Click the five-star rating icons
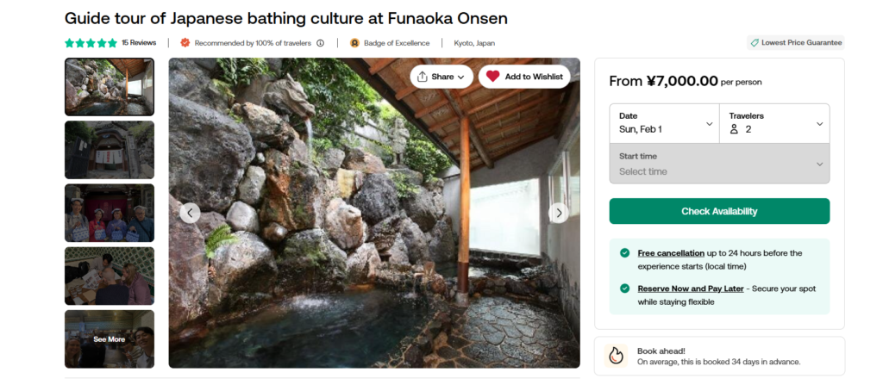 coord(91,43)
